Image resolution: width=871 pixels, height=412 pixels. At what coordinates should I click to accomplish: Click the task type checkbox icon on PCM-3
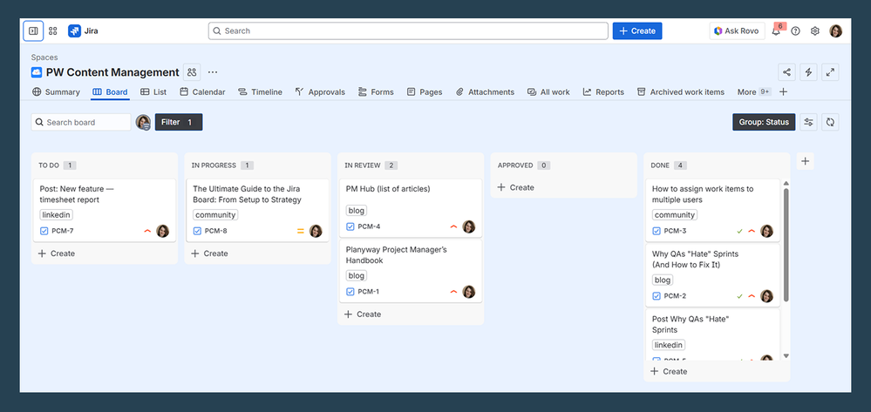(657, 231)
